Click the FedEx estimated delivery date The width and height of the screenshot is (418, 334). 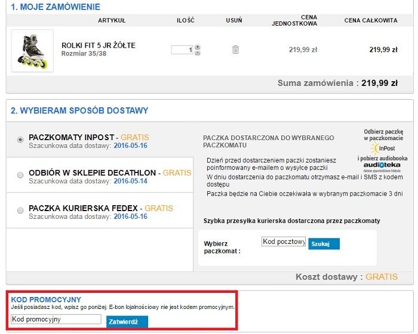[x=130, y=217]
